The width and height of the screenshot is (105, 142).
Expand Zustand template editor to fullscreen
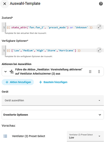tap(99, 27)
